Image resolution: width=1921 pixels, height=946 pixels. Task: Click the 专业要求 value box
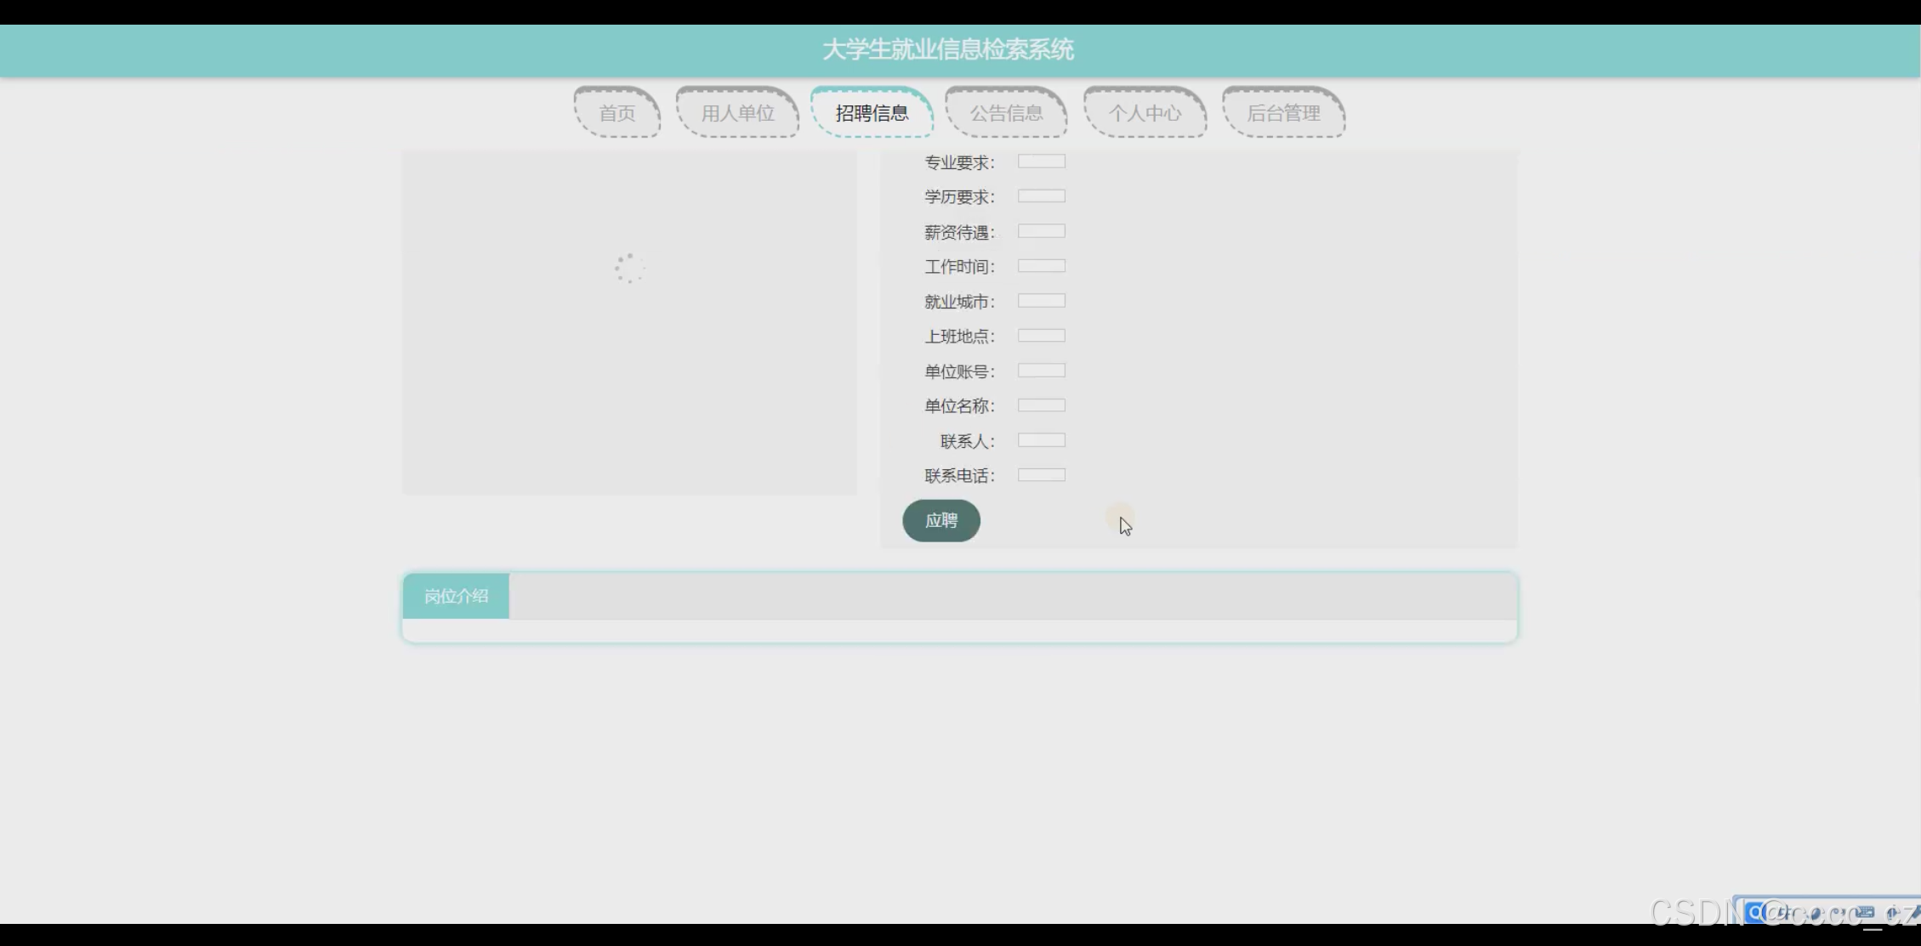click(1041, 161)
